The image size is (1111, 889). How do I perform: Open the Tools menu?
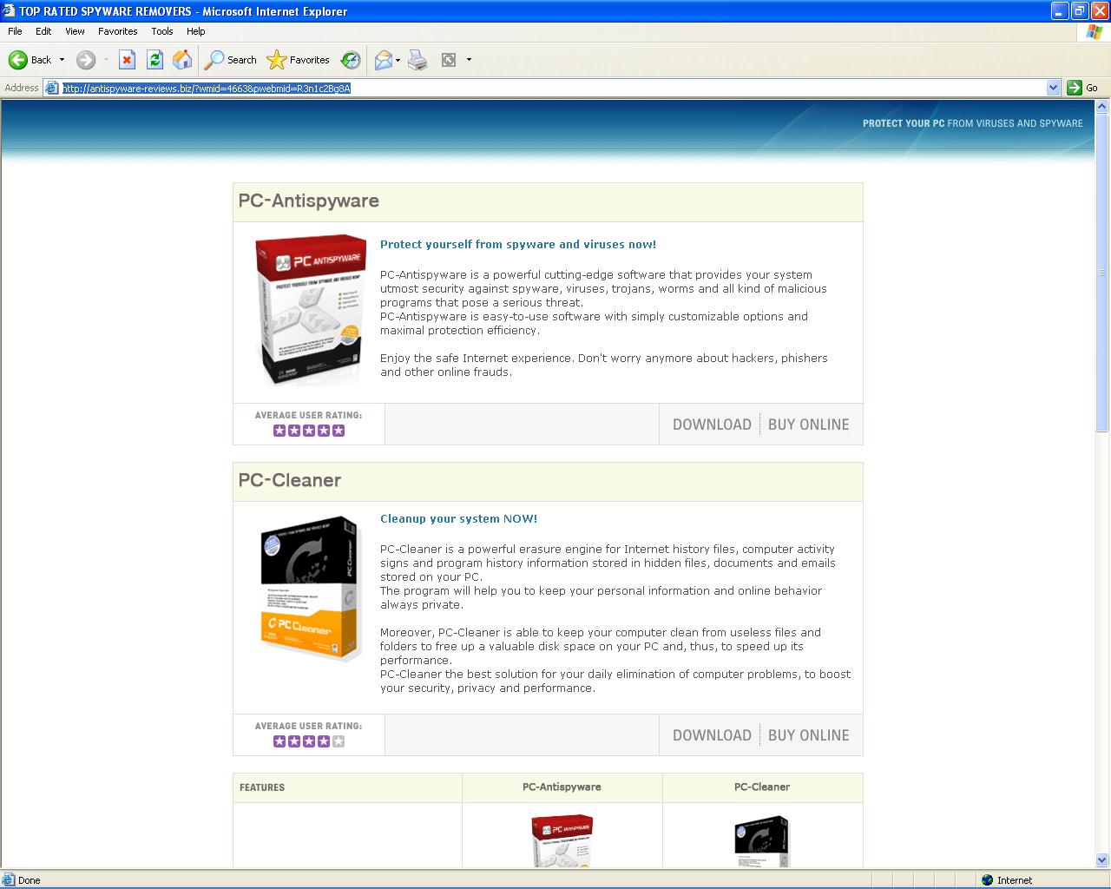tap(162, 31)
